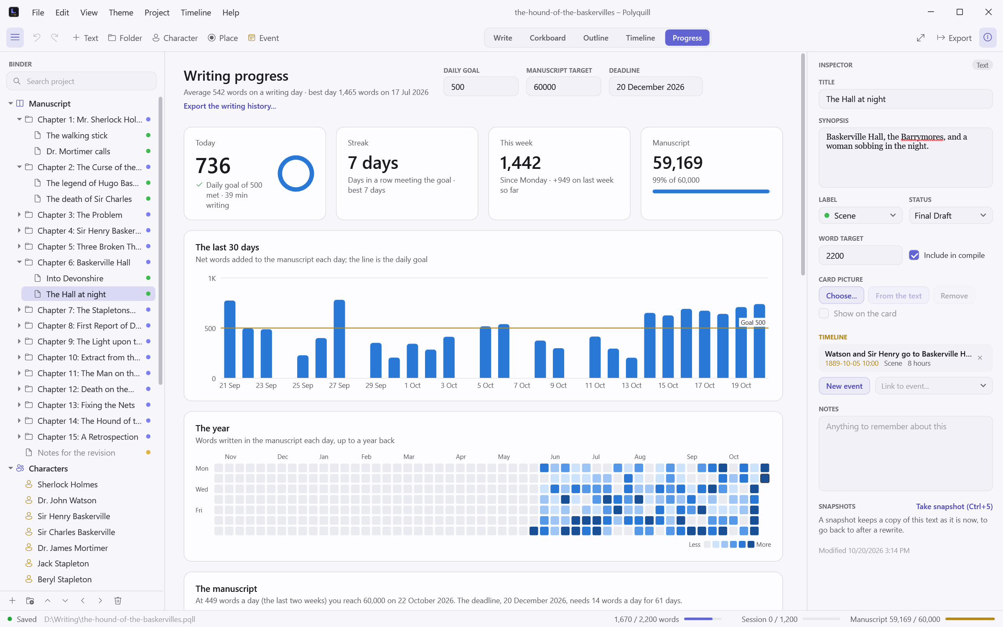
Task: Collapse the Manuscript tree node
Action: [10, 103]
